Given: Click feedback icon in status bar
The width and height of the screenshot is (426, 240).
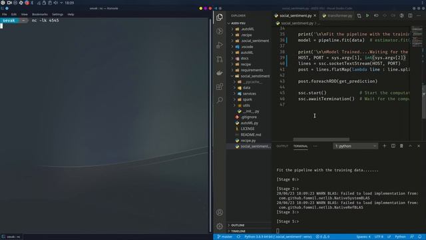Looking at the screenshot, I should [412, 237].
